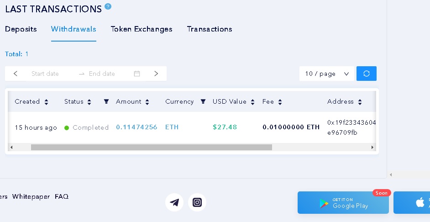The width and height of the screenshot is (430, 222).
Task: Open the Transactions tab
Action: tap(210, 29)
